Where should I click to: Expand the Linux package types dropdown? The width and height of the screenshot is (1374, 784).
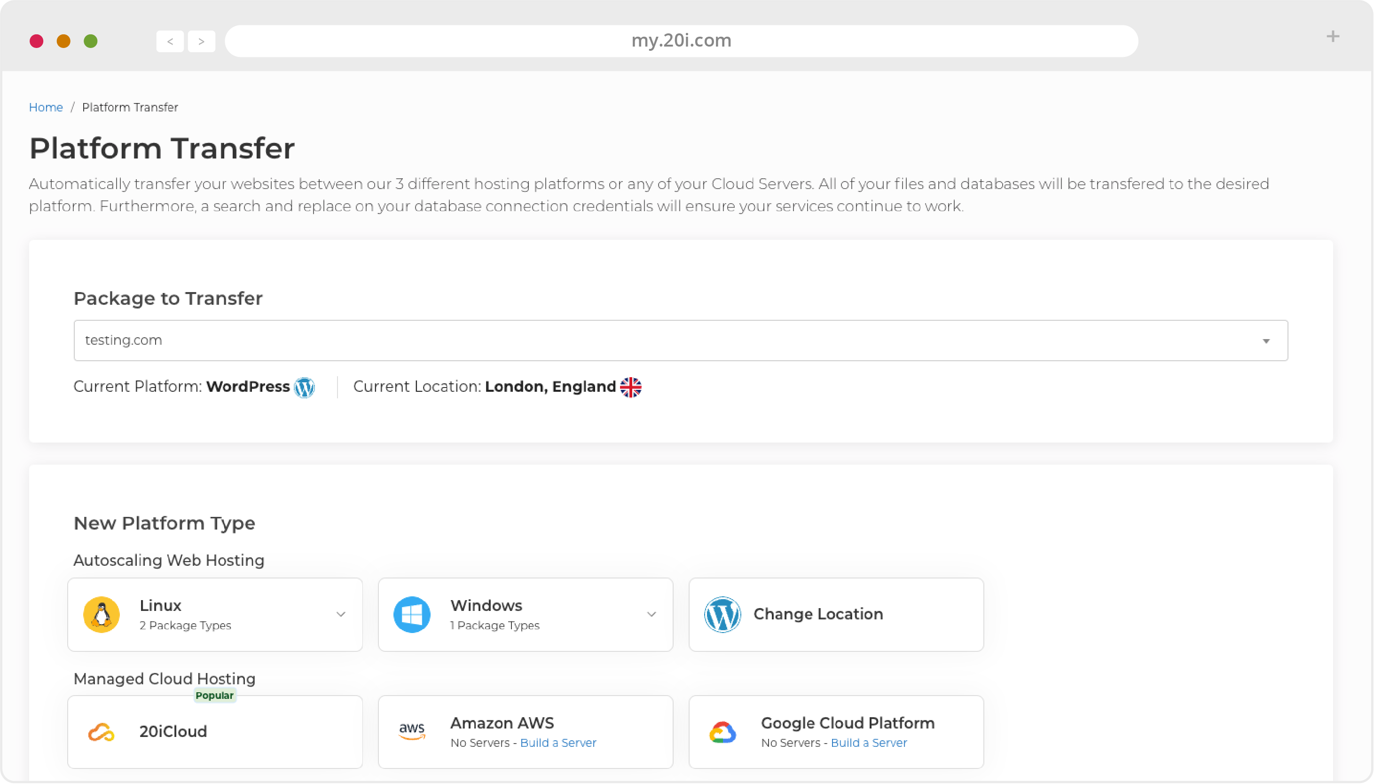pyautogui.click(x=341, y=614)
